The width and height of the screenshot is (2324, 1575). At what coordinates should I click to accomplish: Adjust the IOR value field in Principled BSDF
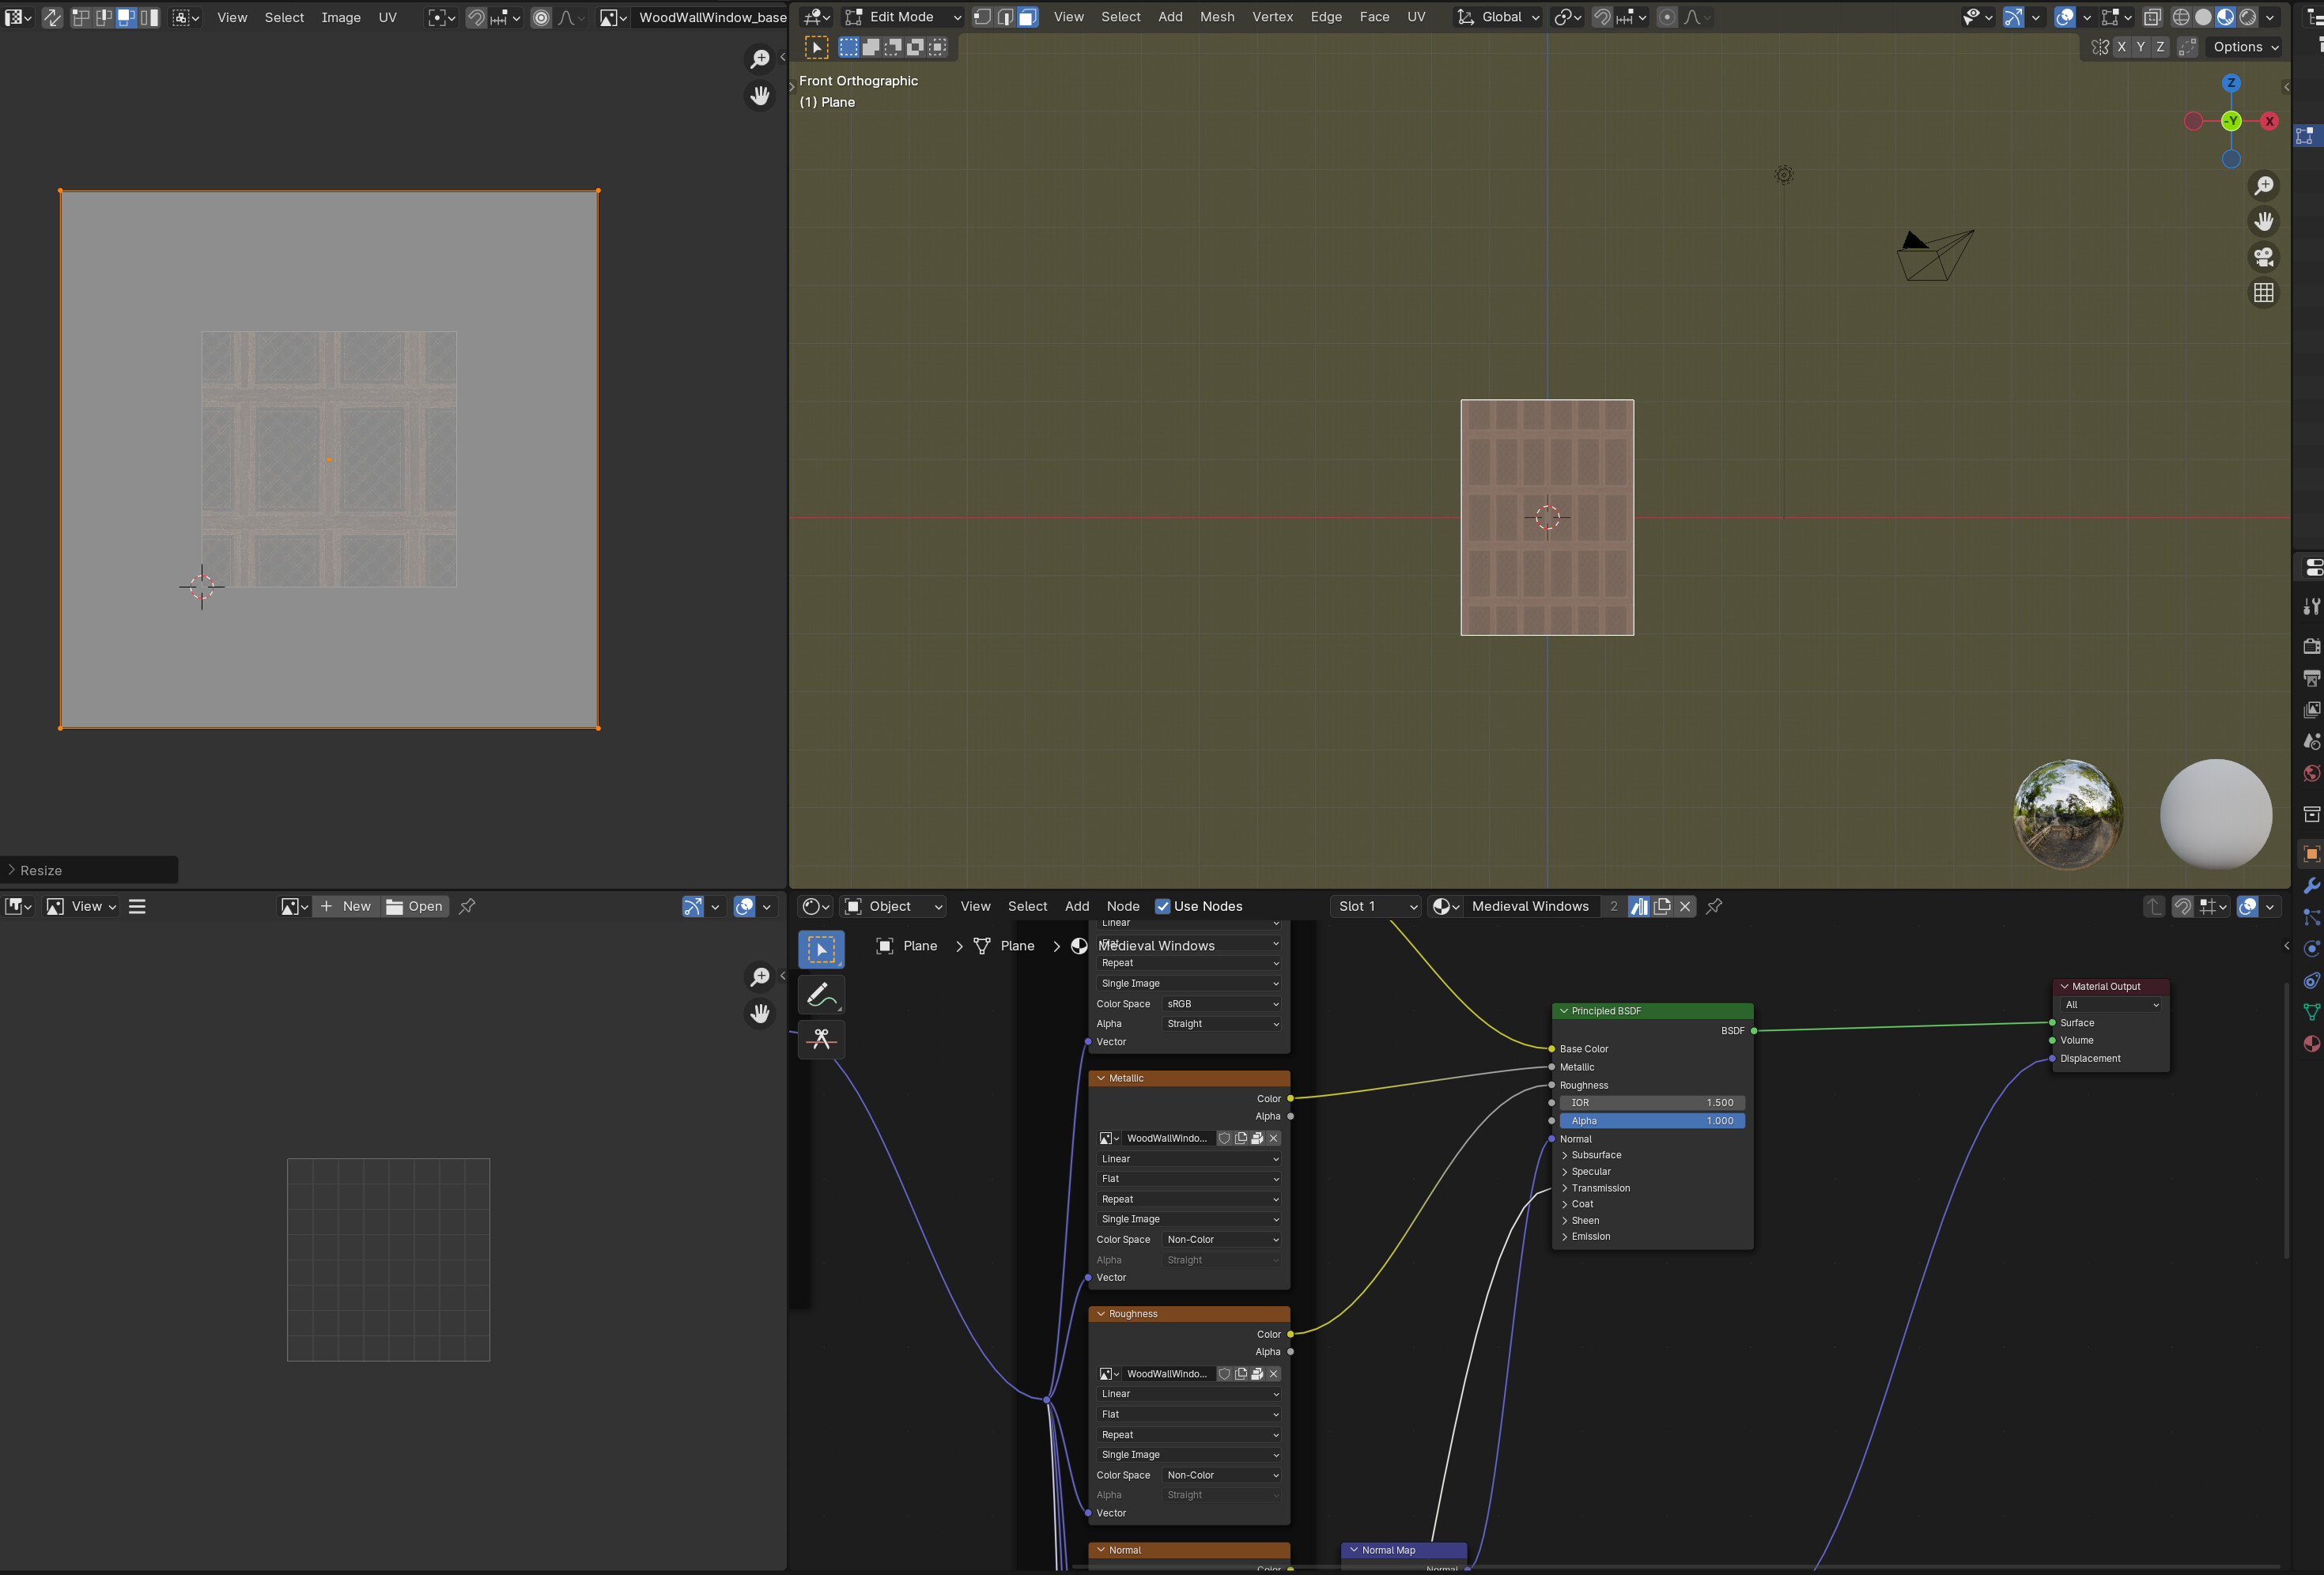1652,1103
